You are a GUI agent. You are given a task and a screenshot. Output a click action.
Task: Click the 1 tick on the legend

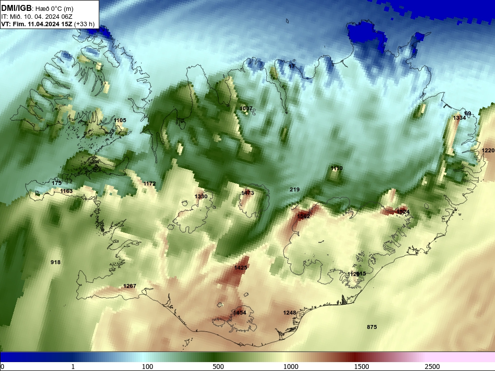pyautogui.click(x=73, y=366)
